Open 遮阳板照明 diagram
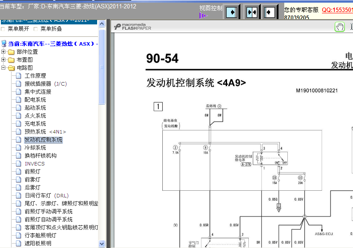Image resolution: width=353 pixels, height=248 pixels. tap(38, 244)
